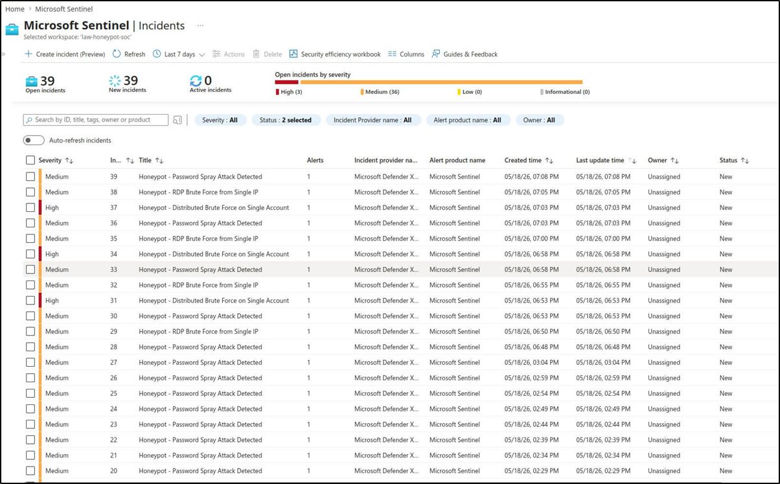The width and height of the screenshot is (780, 484).
Task: Click the Delete trash can icon
Action: tap(257, 54)
